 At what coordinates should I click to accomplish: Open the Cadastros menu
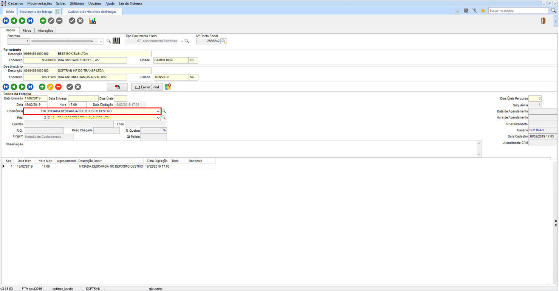point(15,3)
